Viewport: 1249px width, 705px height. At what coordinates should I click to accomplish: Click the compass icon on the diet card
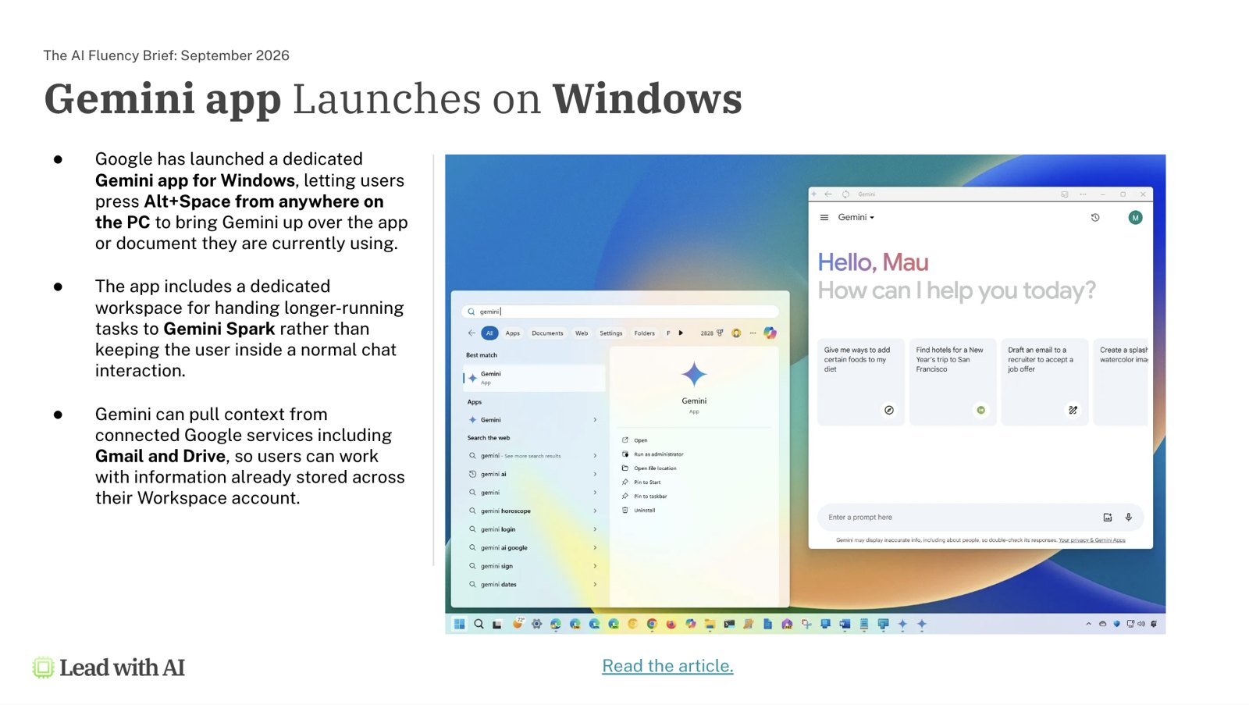click(x=889, y=410)
